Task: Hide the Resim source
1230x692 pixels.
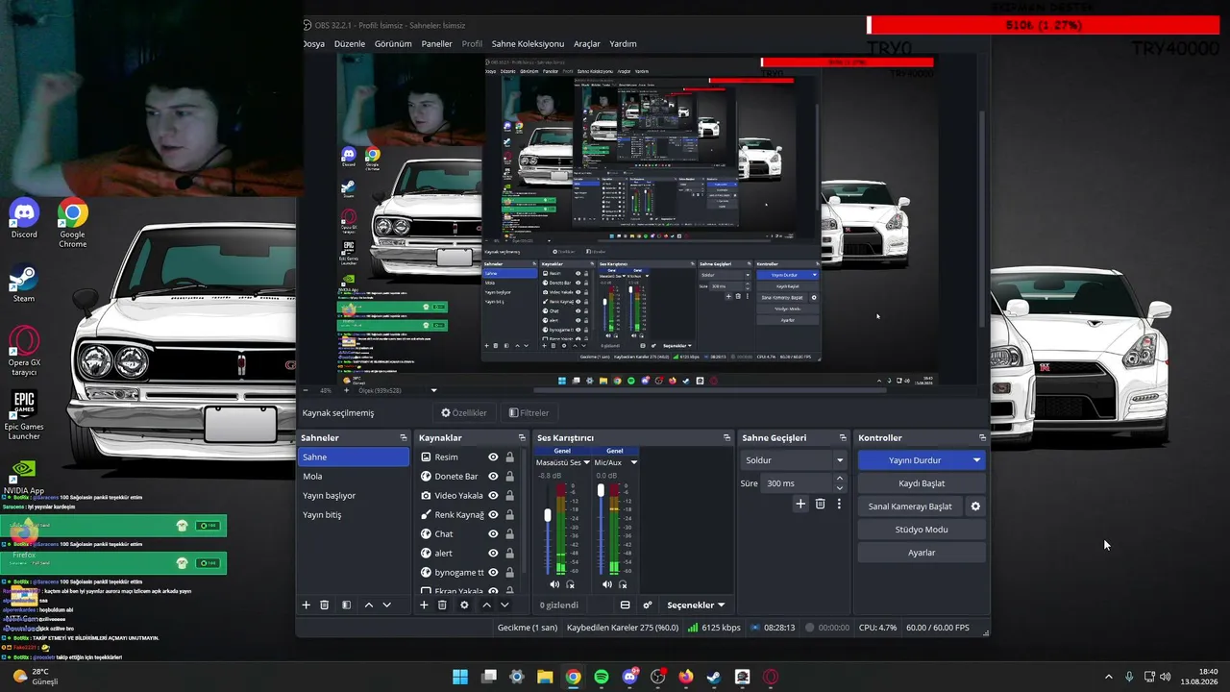Action: click(493, 457)
